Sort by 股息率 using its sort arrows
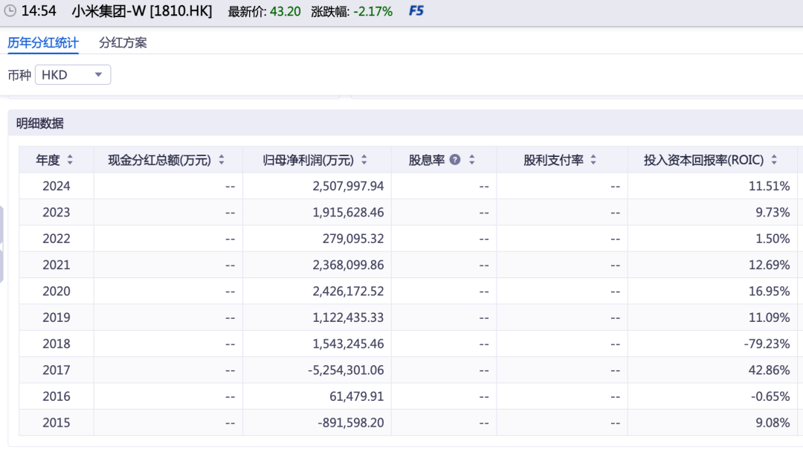 (471, 160)
